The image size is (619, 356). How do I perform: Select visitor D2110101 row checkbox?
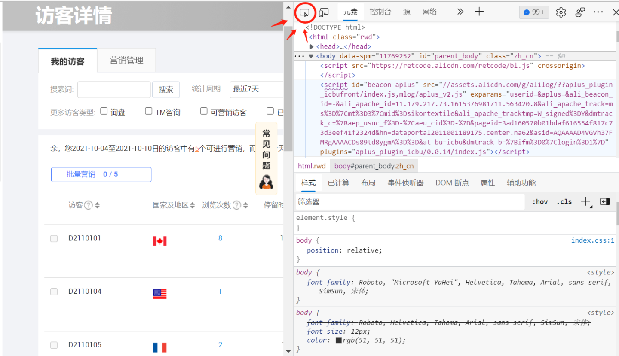click(54, 239)
